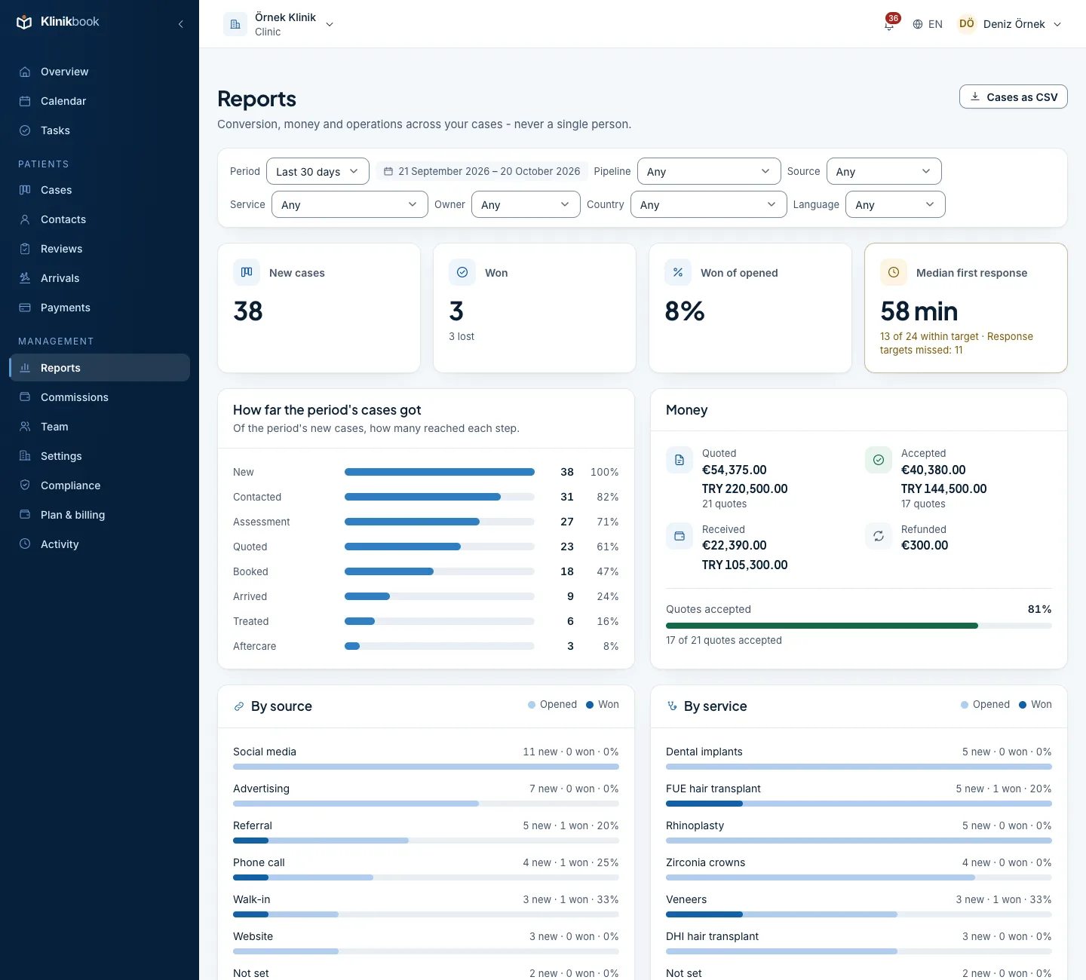The height and width of the screenshot is (980, 1086).
Task: Select Reports in the sidebar
Action: (x=100, y=368)
